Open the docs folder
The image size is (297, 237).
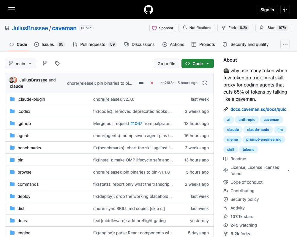[22, 221]
